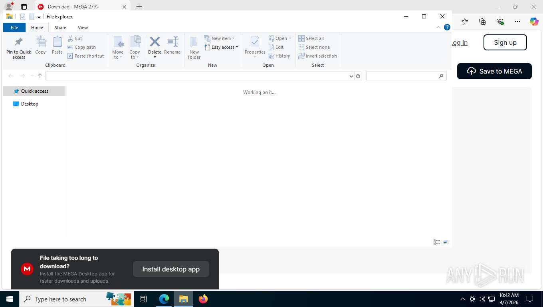Click the Properties icon
Image resolution: width=543 pixels, height=307 pixels.
(x=255, y=42)
